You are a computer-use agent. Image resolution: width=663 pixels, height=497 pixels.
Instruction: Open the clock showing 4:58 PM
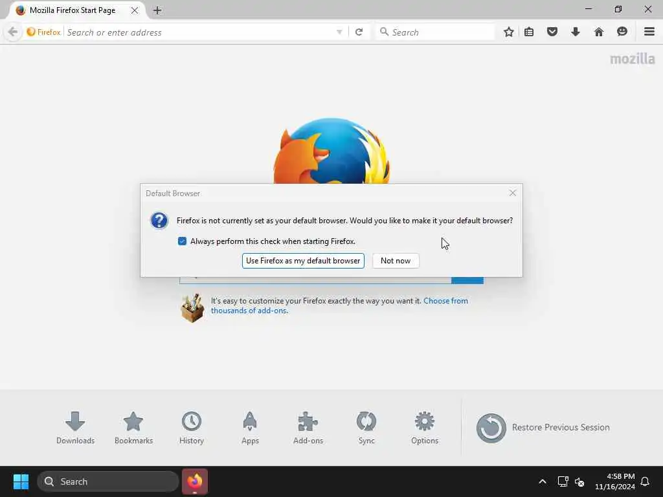615,481
